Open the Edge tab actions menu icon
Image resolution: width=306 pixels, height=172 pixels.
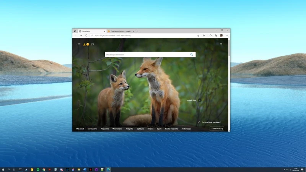(x=75, y=31)
